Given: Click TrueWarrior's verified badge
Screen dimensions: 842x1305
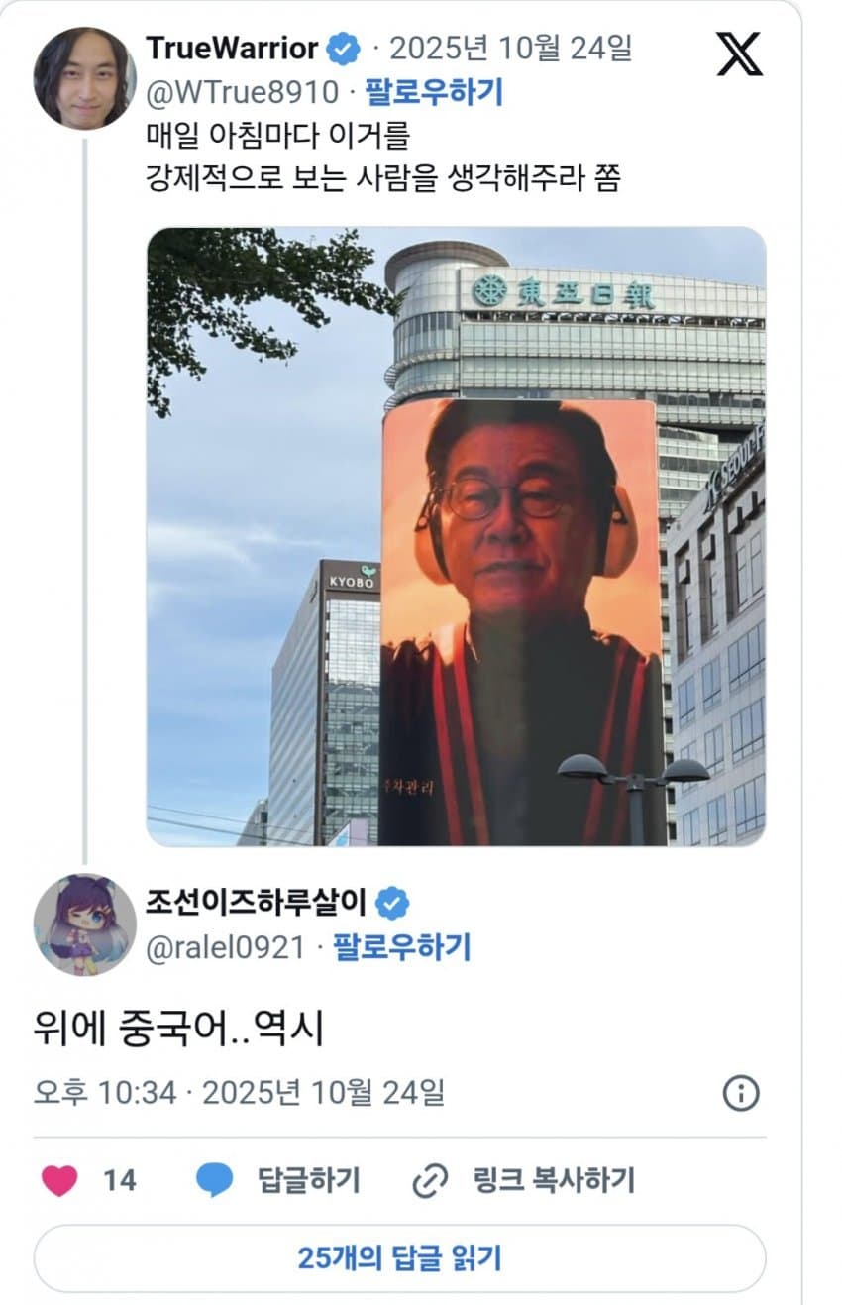Looking at the screenshot, I should pyautogui.click(x=344, y=48).
